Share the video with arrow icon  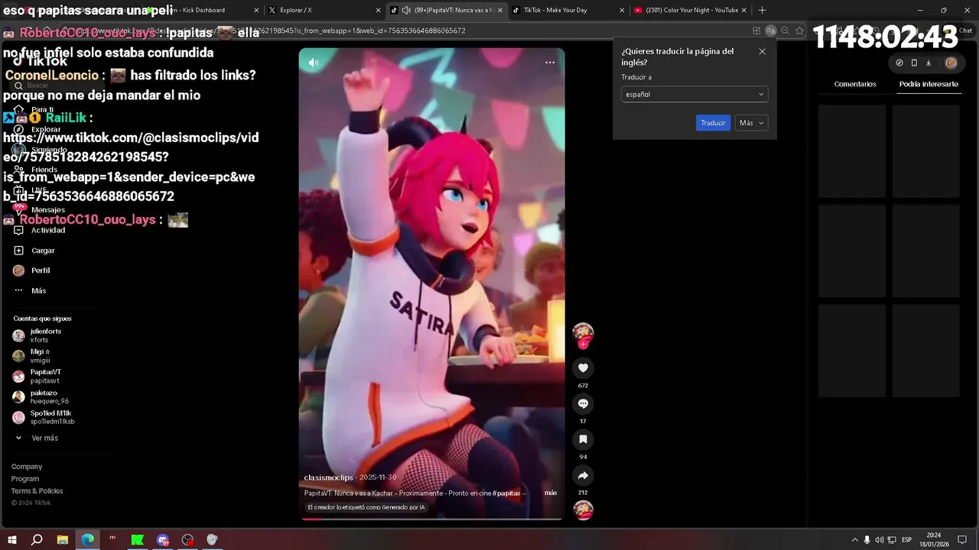583,475
